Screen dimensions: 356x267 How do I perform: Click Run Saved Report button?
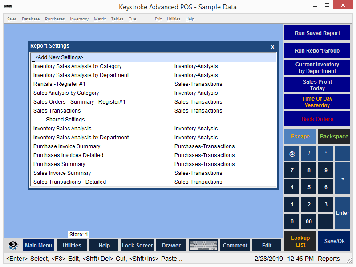(317, 33)
